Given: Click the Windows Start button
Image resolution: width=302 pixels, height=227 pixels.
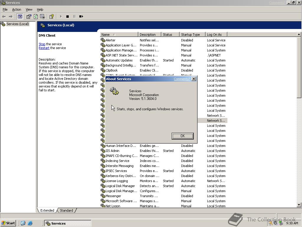Looking at the screenshot, I should coord(8,223).
